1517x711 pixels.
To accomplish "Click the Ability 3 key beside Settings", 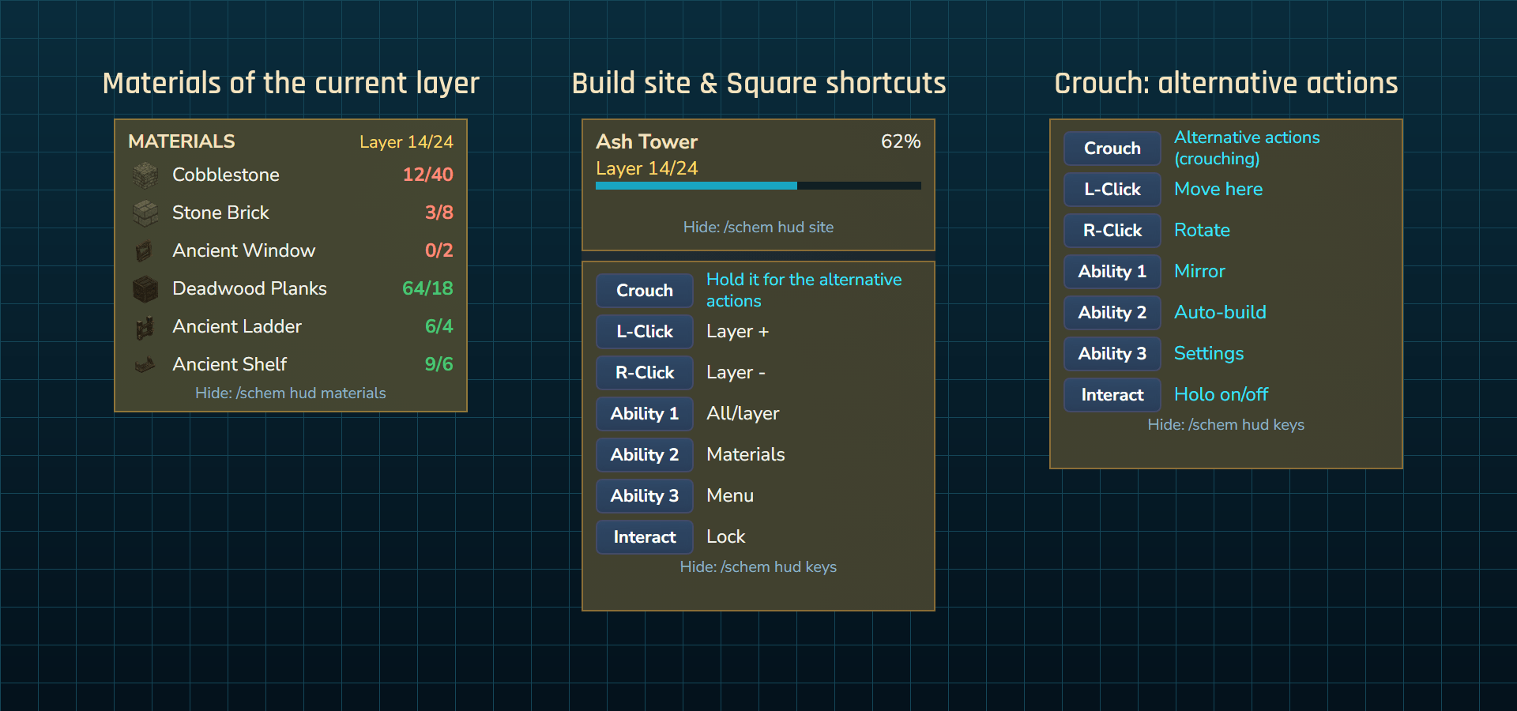I will coord(1112,353).
